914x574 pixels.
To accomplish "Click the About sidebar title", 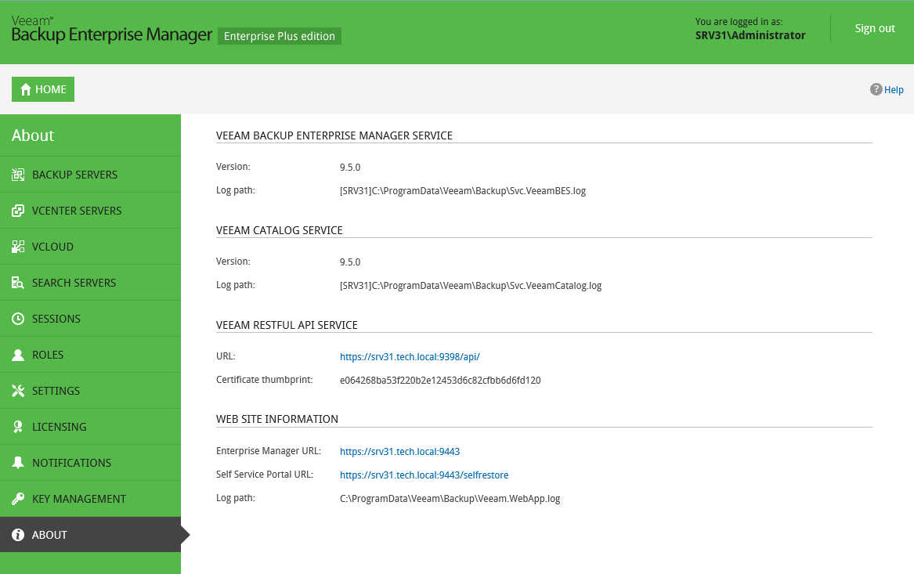I will point(33,135).
